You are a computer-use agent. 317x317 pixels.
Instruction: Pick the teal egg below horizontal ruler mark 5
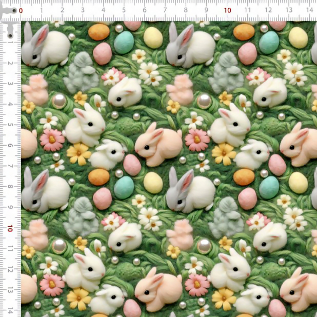[x=124, y=43]
